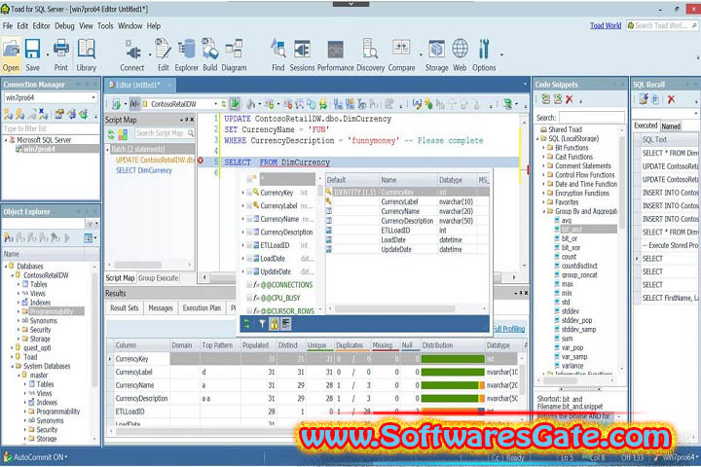Click the Distribution column header

click(x=453, y=345)
